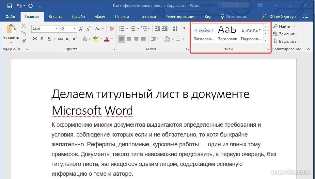Viewport: 315px width, 179px height.
Task: Open Шрифт group dialog launcher
Action: click(114, 49)
